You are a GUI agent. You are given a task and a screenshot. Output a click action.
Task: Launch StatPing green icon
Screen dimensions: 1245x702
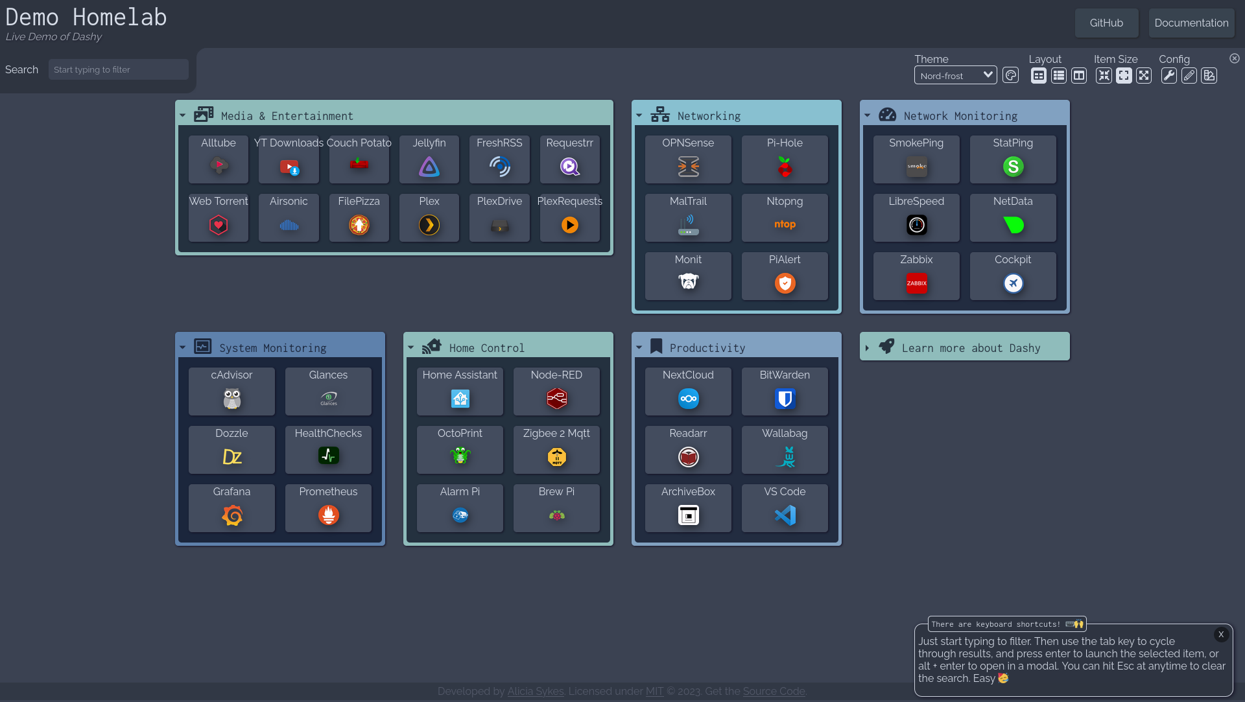(1013, 167)
